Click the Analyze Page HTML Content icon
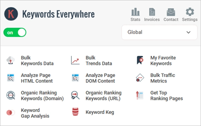The width and height of the screenshot is (201, 126). [x=11, y=78]
